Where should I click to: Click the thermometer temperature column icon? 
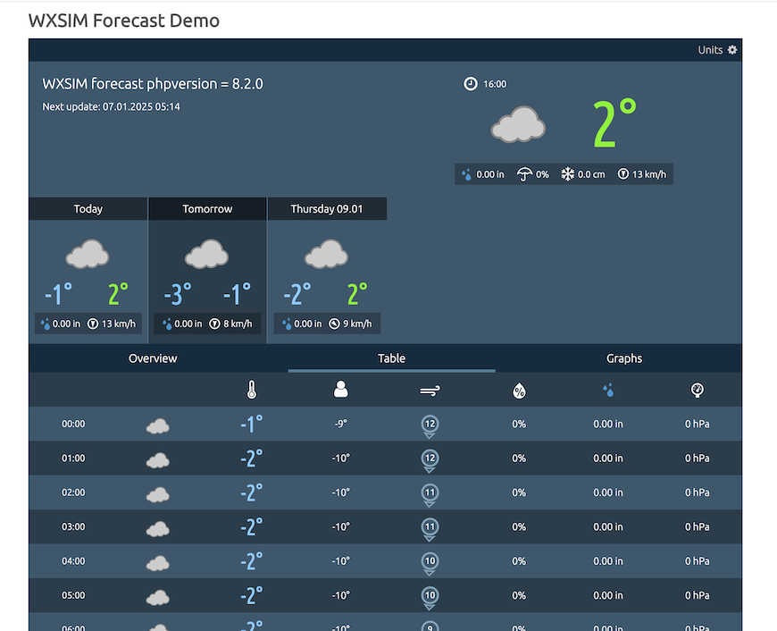click(x=252, y=390)
